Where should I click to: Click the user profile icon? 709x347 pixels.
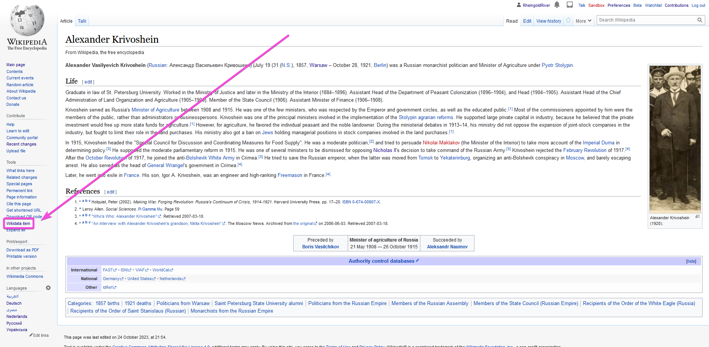(x=519, y=5)
